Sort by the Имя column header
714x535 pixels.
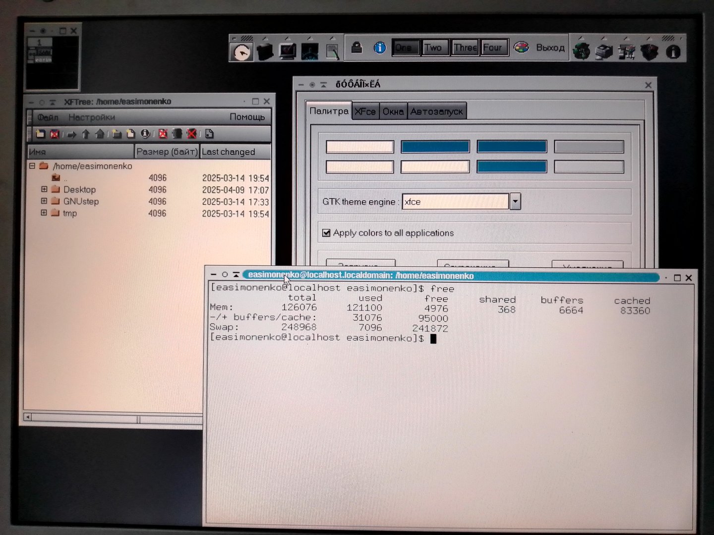pos(80,152)
